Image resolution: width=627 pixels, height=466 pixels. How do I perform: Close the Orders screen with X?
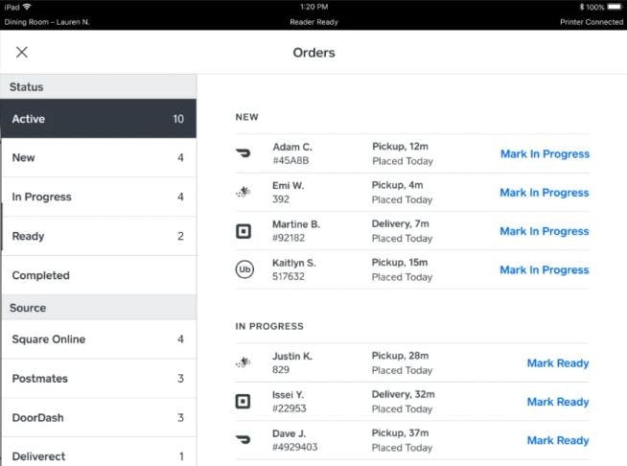(x=22, y=53)
